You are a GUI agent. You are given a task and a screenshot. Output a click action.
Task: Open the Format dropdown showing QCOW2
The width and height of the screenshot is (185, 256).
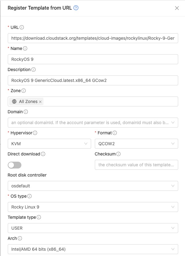pos(136,144)
